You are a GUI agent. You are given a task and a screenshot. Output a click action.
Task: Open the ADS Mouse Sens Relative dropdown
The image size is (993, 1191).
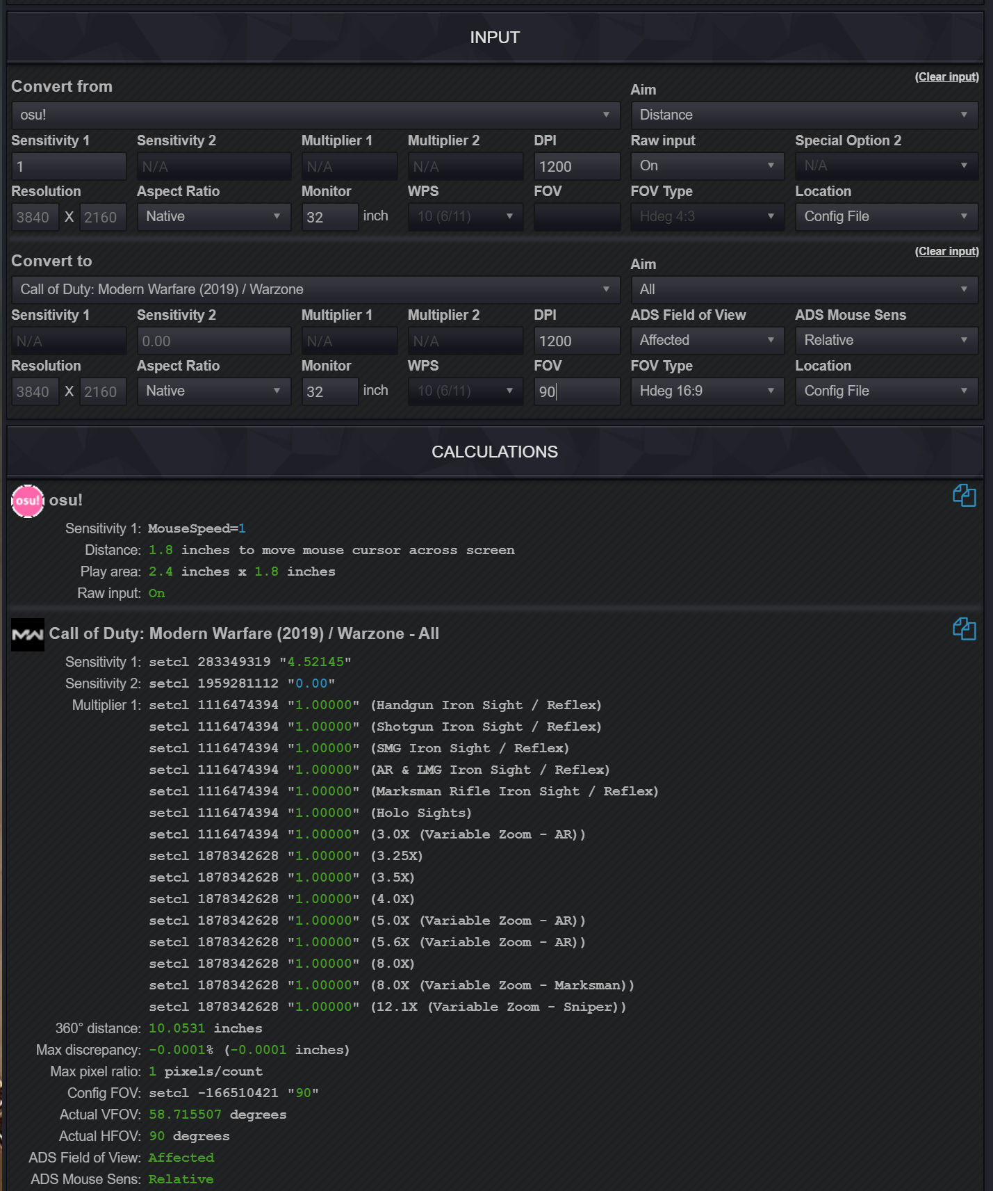coord(886,340)
